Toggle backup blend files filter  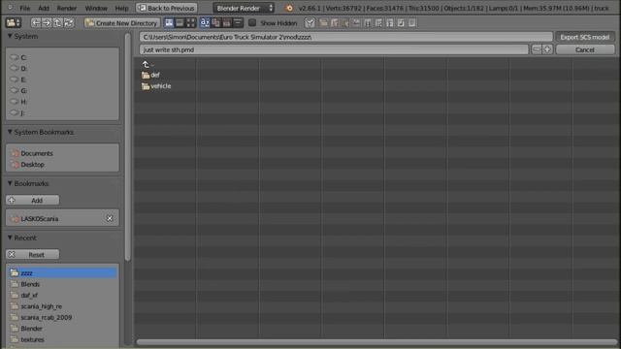pyautogui.click(x=345, y=23)
